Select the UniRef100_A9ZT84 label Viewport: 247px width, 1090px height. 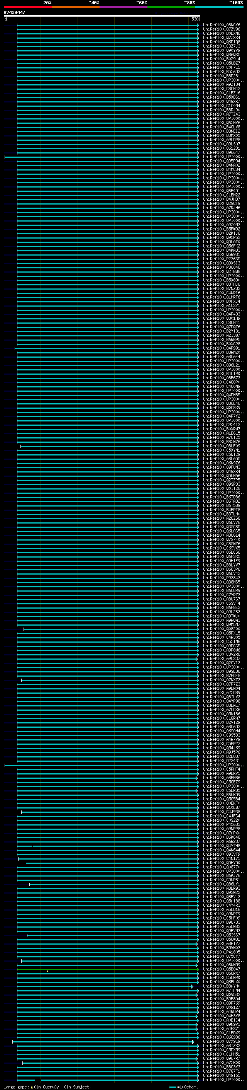click(x=222, y=85)
